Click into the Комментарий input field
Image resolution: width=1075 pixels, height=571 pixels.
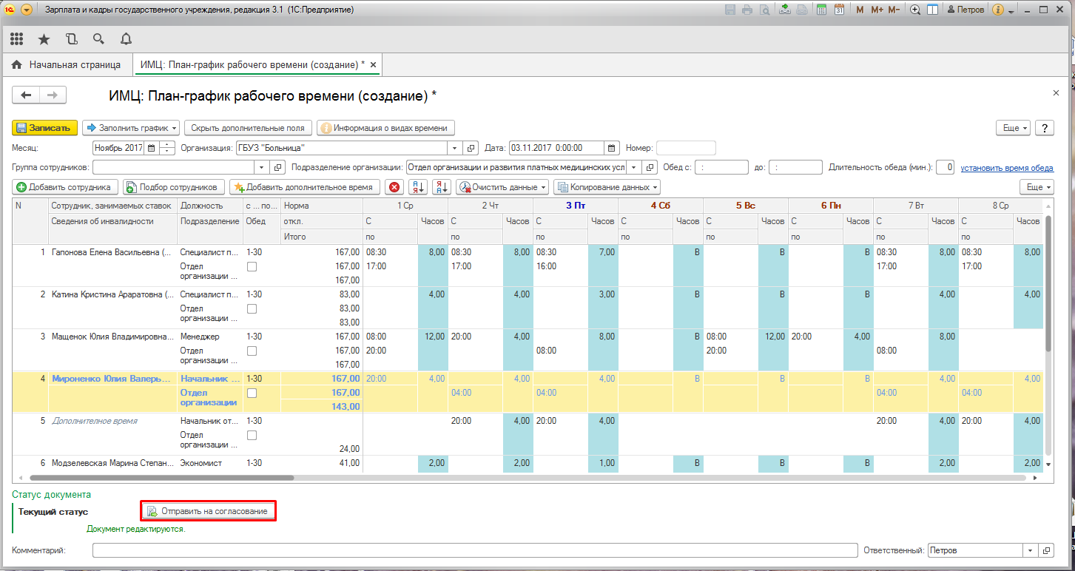(x=474, y=551)
